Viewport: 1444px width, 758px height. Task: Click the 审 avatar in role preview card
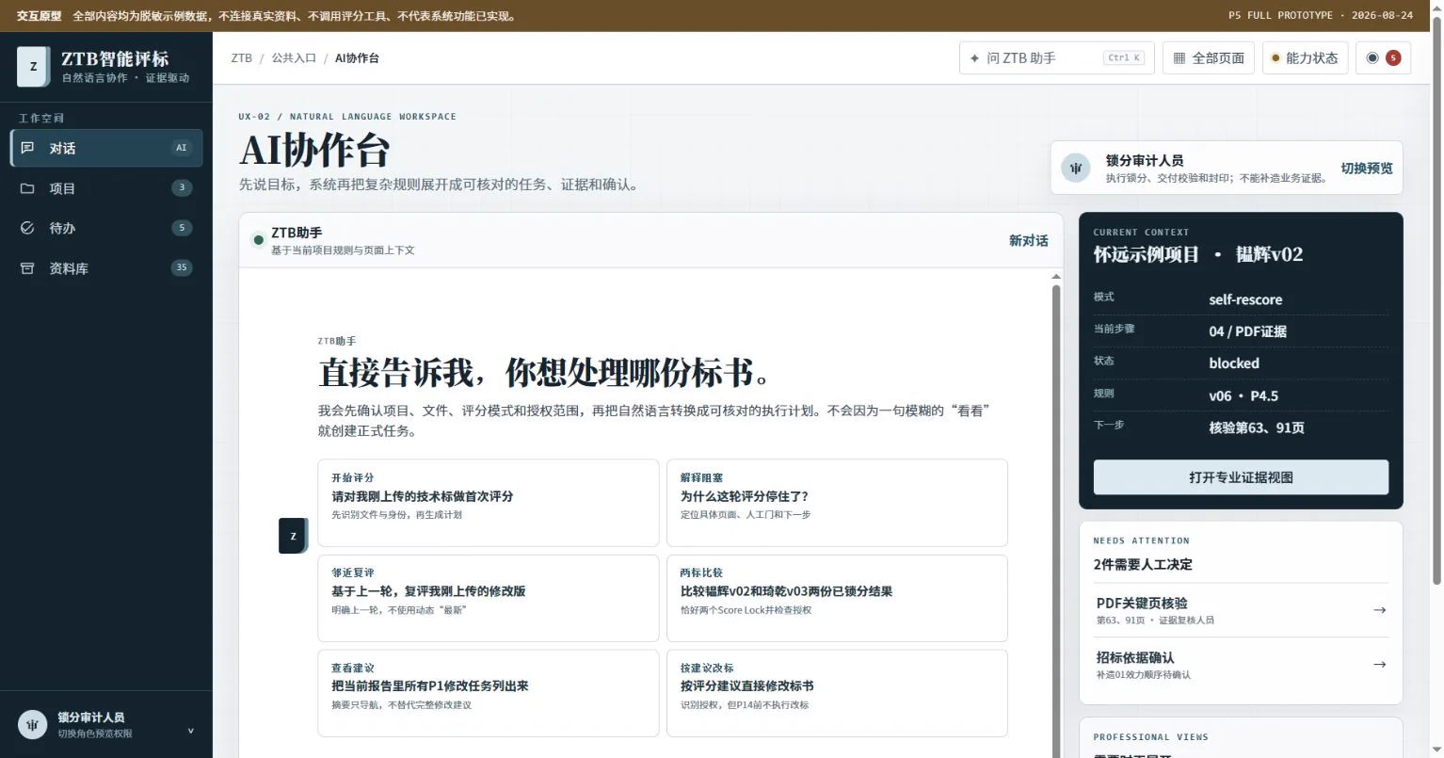pos(1076,168)
